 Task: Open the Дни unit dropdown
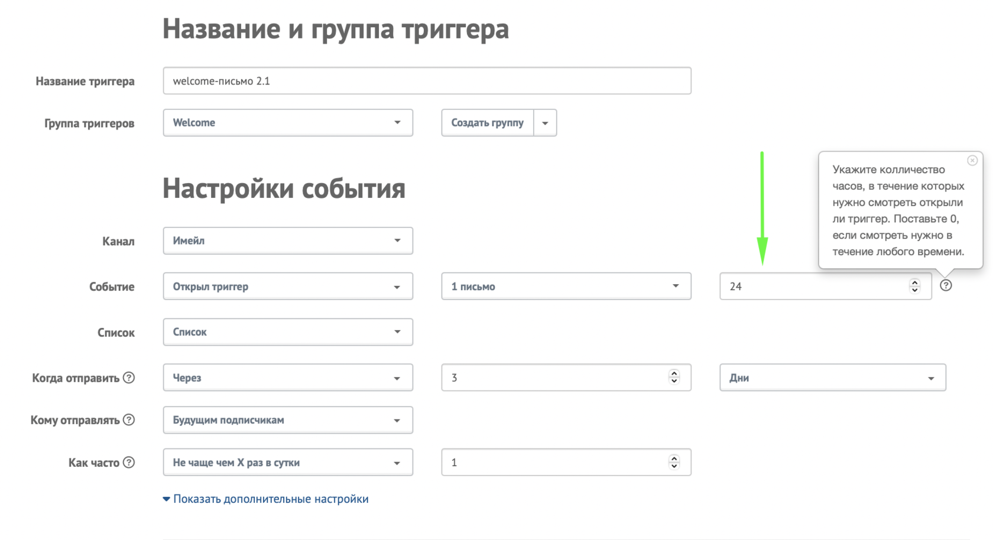pyautogui.click(x=833, y=378)
